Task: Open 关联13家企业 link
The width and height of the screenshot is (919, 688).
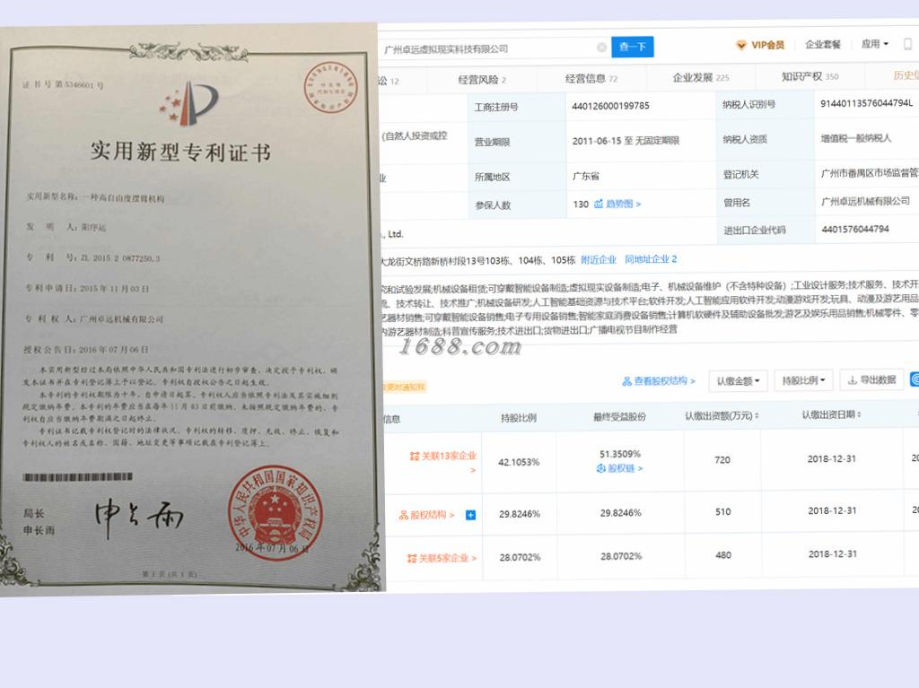Action: (449, 456)
